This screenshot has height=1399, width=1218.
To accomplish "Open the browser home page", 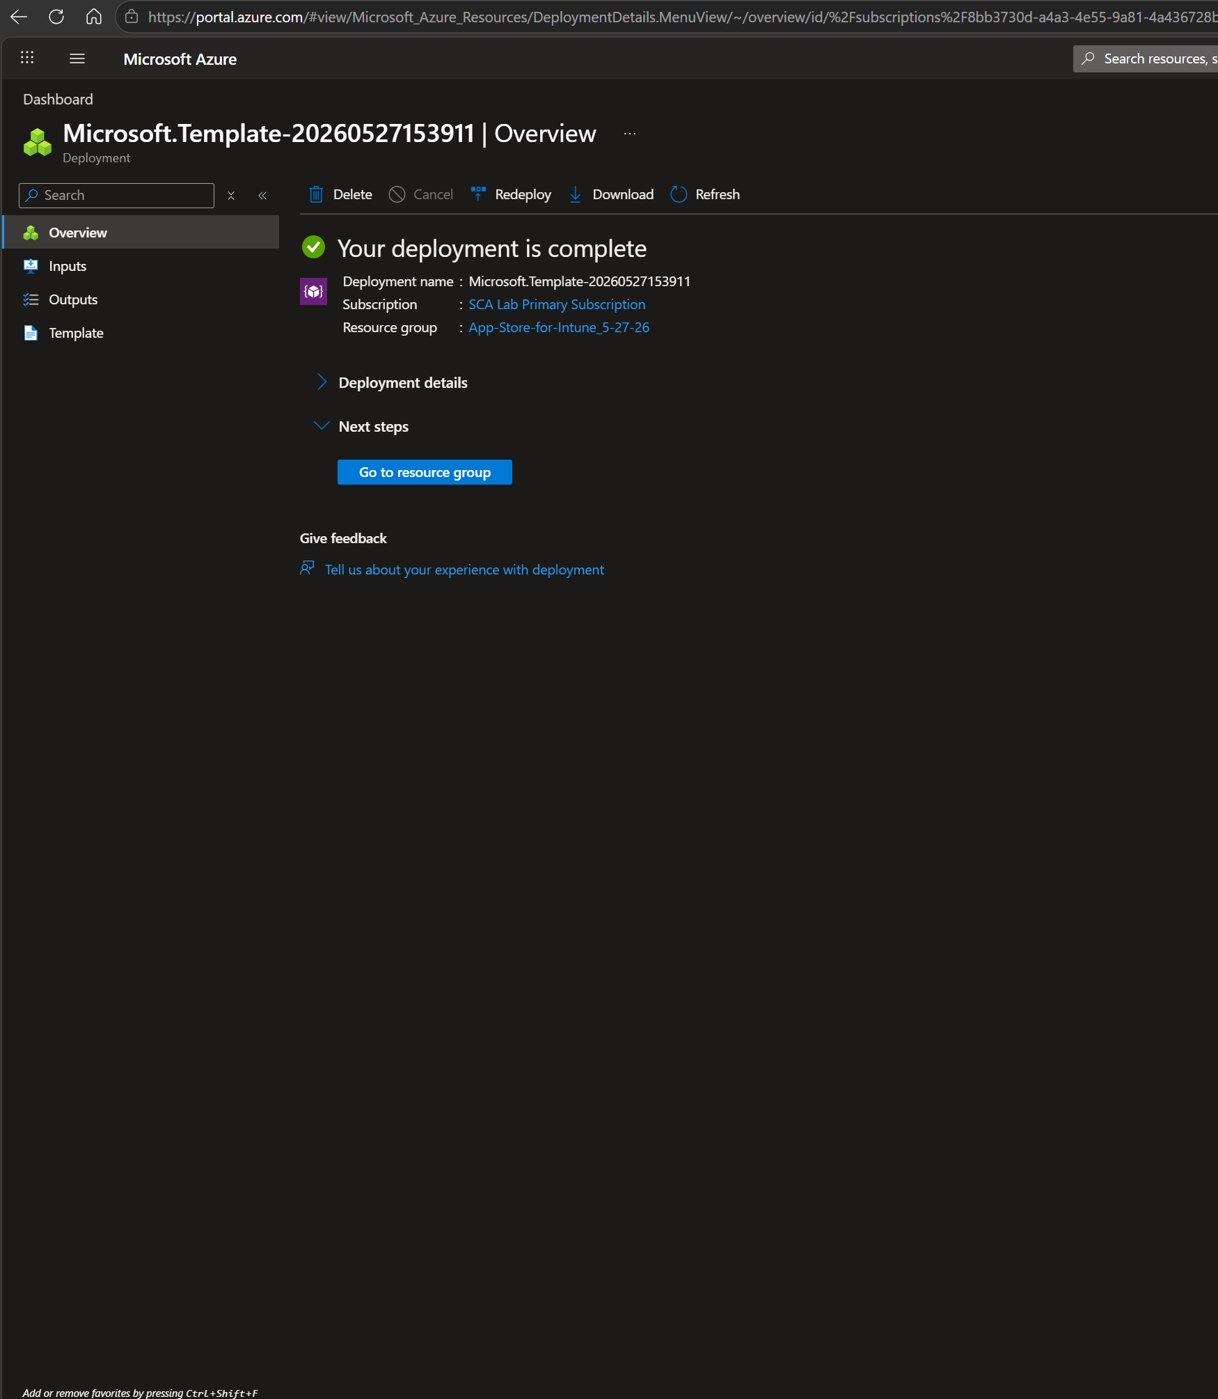I will tap(94, 17).
